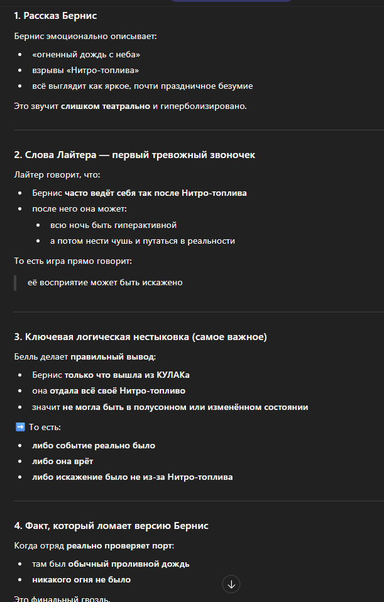Image resolution: width=384 pixels, height=602 pixels.
Task: Click the bullet «никакого огня не было»
Action: tap(82, 579)
